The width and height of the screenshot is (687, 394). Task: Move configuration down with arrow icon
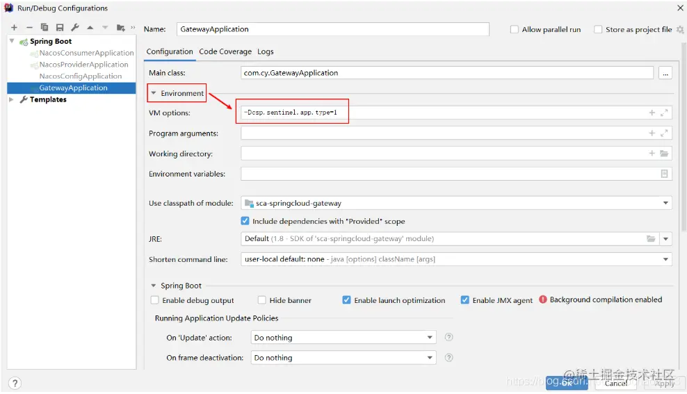pyautogui.click(x=105, y=28)
